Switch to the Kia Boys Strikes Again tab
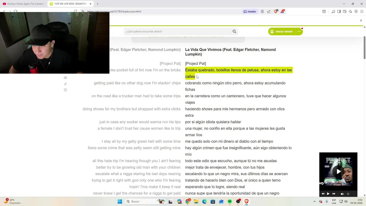 [23, 4]
